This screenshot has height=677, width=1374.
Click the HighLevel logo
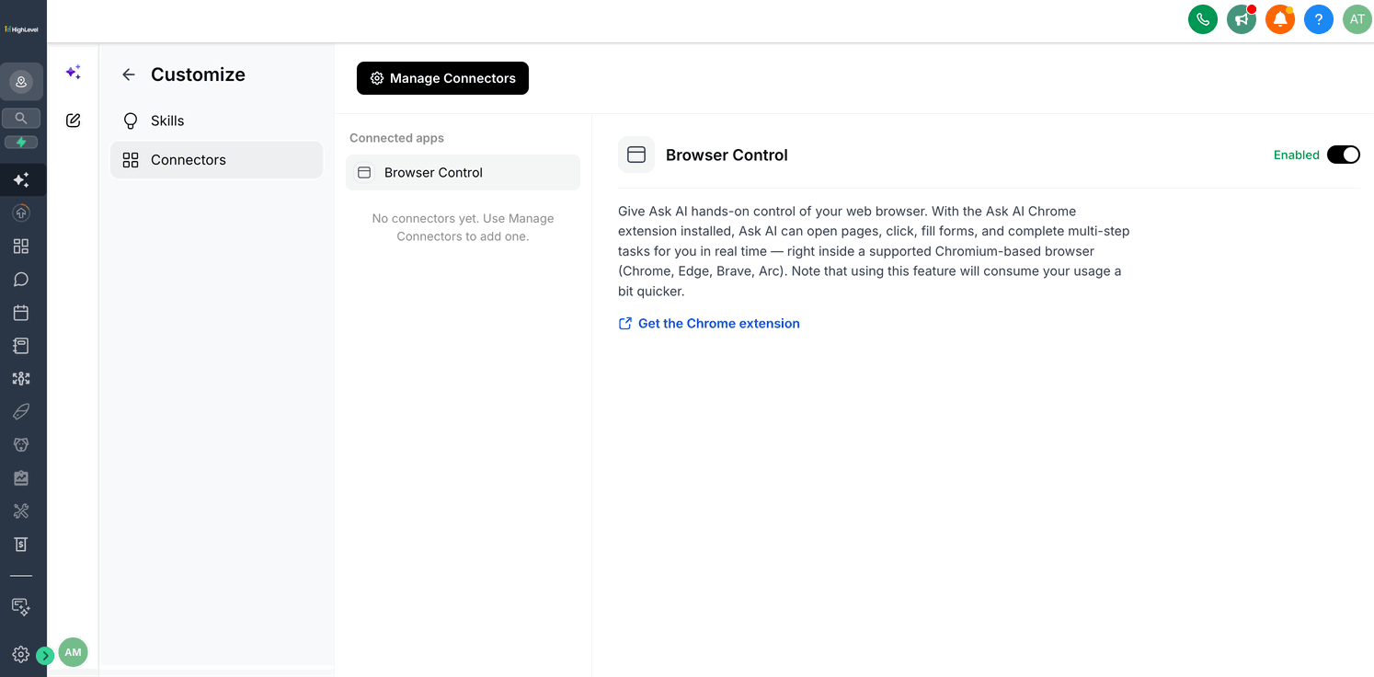point(21,29)
